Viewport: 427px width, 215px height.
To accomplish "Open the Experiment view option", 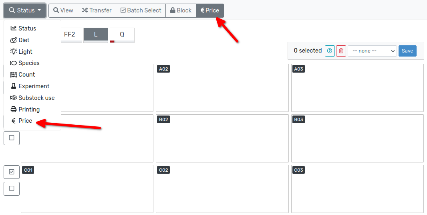I will (x=34, y=86).
